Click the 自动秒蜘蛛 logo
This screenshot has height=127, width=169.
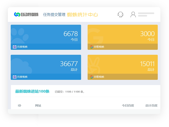pos(26,15)
